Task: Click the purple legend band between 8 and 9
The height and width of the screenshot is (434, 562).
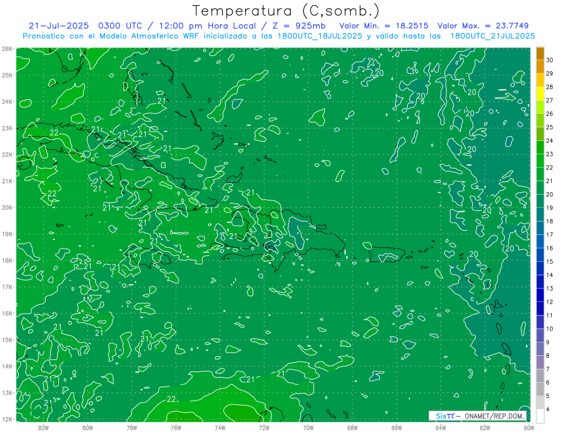Action: click(540, 349)
